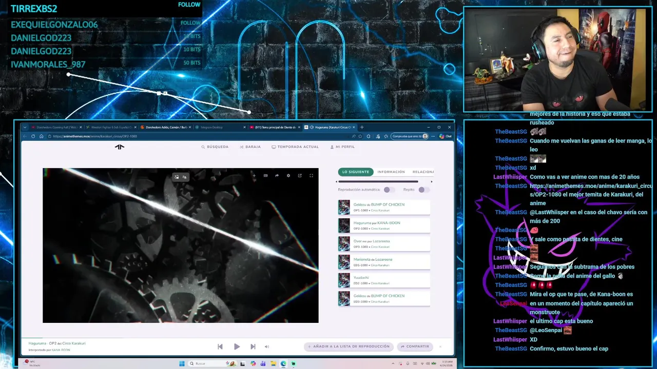Select Gekkou OP1-1080 in the queue
657x369 pixels.
(x=384, y=207)
